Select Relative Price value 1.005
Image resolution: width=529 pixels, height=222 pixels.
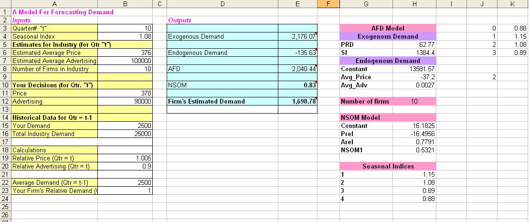pyautogui.click(x=125, y=158)
